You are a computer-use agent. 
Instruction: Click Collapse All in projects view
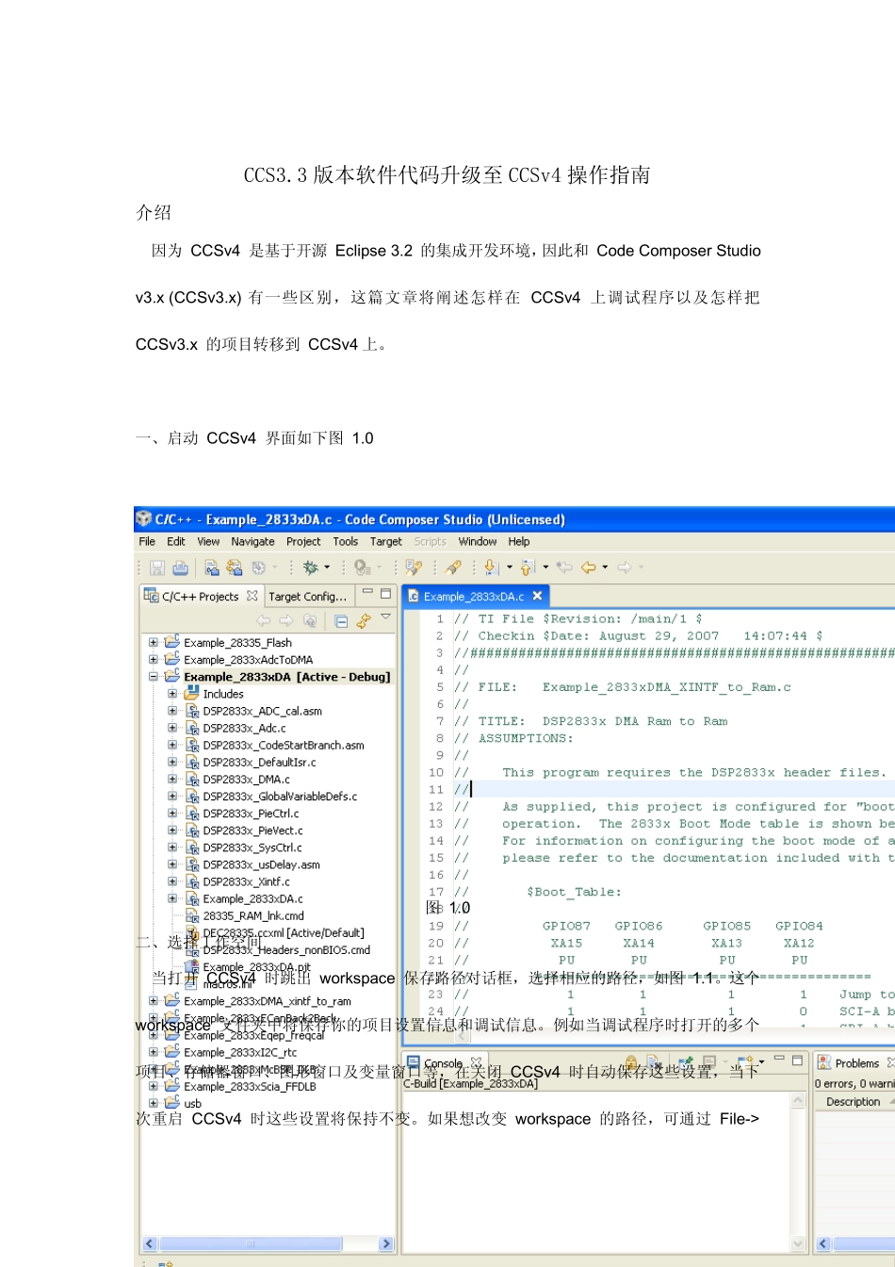[341, 620]
